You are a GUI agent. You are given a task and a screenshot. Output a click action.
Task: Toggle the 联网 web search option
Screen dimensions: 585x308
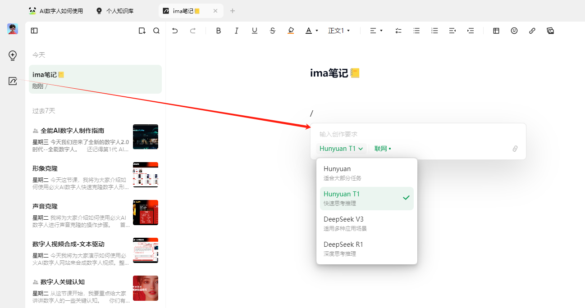click(x=383, y=149)
